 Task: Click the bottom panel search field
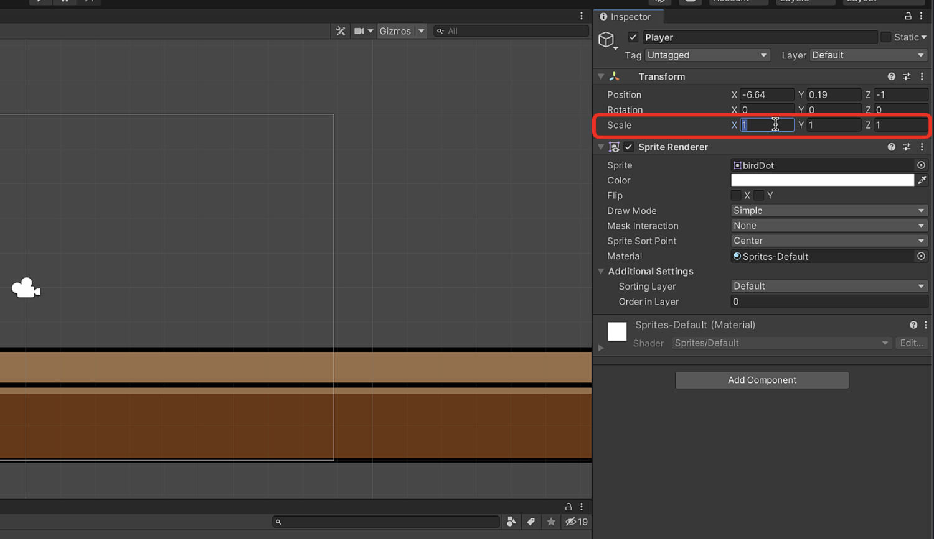click(x=386, y=522)
